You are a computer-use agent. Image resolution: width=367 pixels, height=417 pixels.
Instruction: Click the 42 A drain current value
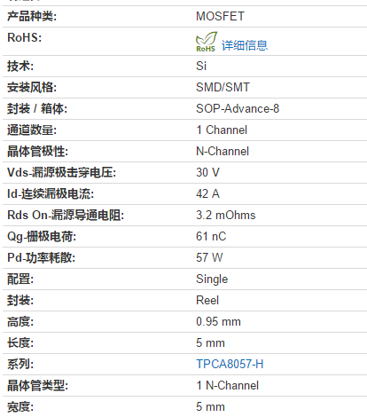pyautogui.click(x=207, y=193)
